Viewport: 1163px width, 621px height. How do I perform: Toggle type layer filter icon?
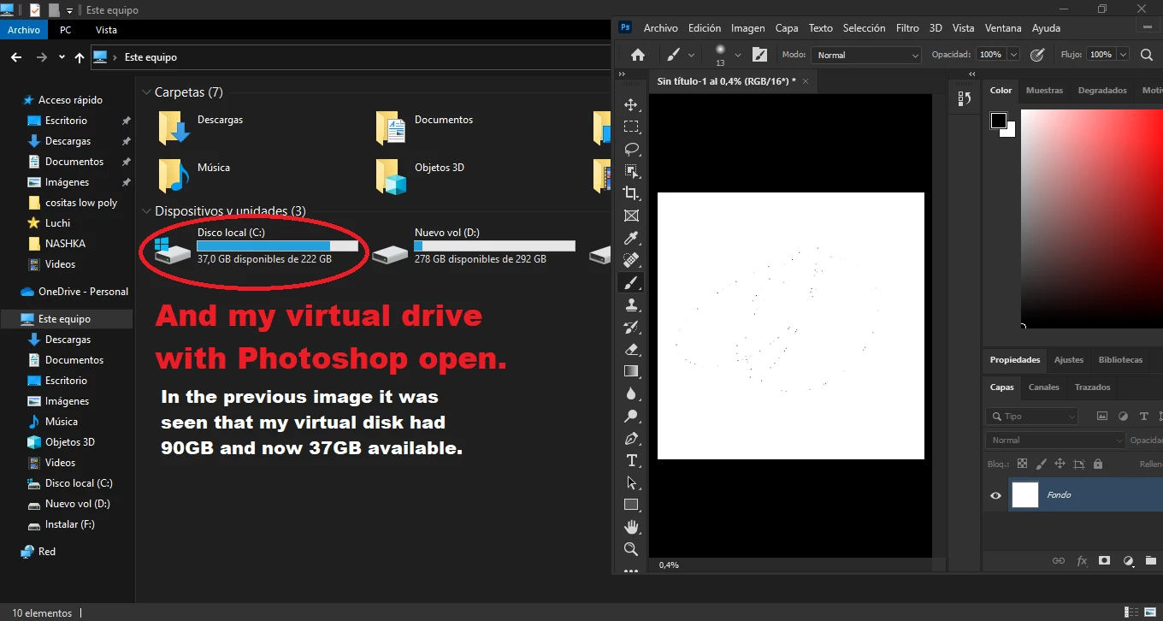point(1144,417)
